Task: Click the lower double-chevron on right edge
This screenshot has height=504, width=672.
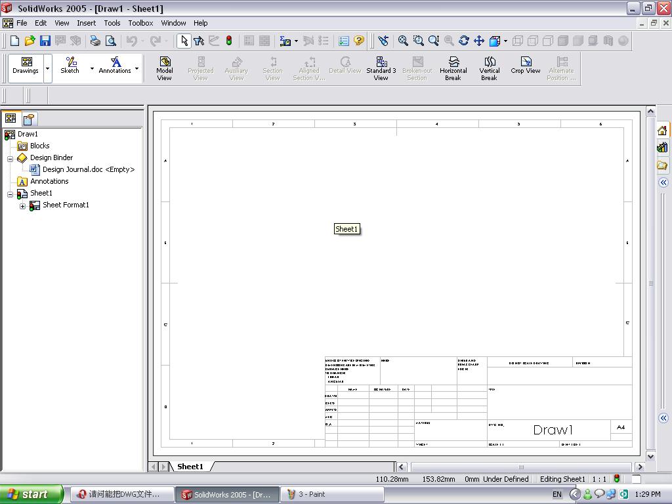Action: 663,418
